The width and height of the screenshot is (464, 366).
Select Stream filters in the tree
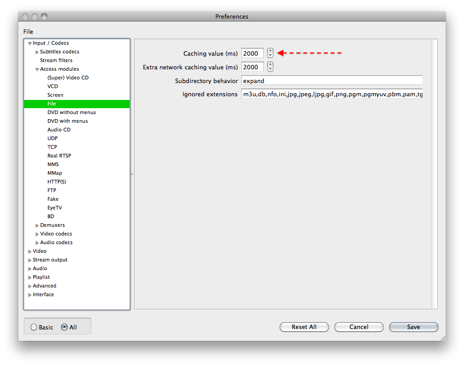pyautogui.click(x=56, y=60)
